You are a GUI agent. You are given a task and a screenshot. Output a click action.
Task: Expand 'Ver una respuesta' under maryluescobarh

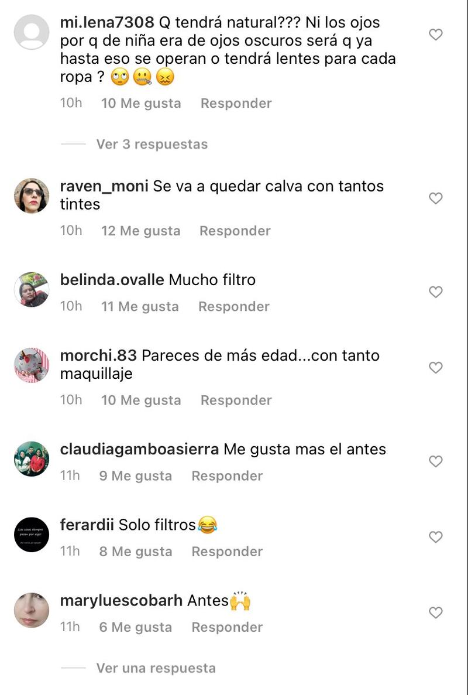[156, 668]
